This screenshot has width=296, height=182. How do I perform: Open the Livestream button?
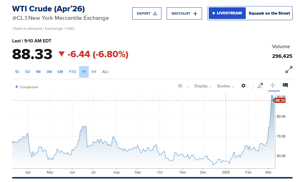227,13
